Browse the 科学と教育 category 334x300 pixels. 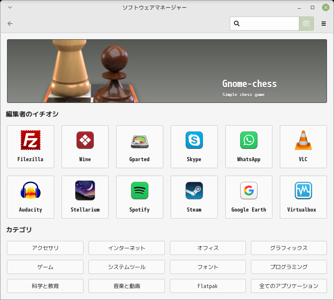[45, 286]
